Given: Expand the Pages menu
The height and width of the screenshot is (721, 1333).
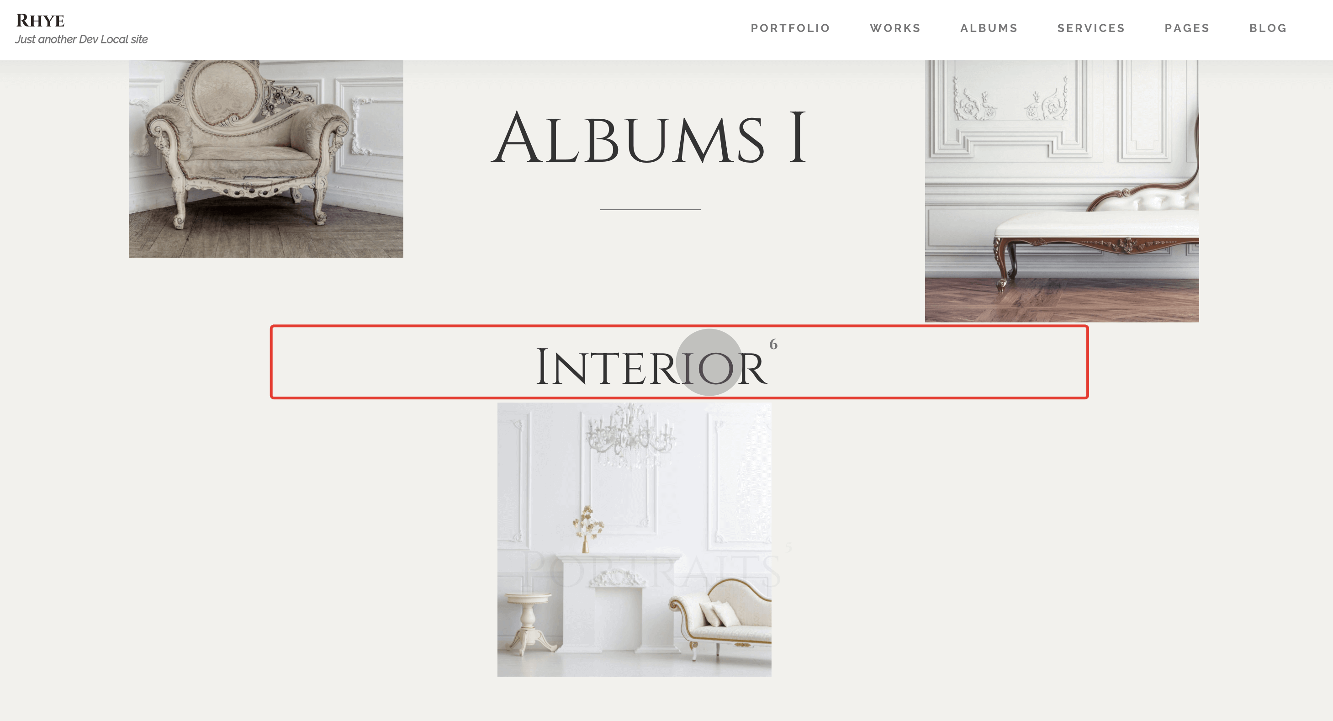Looking at the screenshot, I should pos(1187,28).
